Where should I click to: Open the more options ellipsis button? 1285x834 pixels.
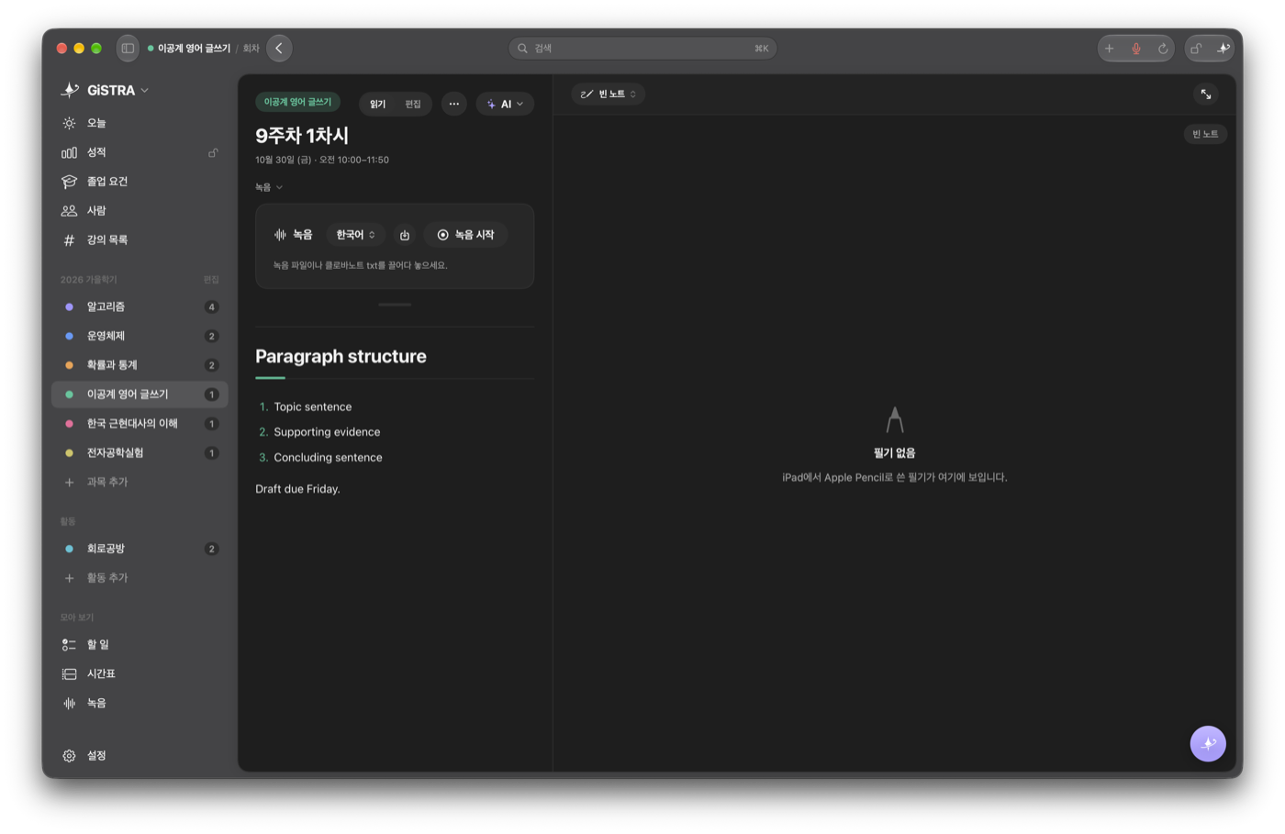[x=454, y=104]
